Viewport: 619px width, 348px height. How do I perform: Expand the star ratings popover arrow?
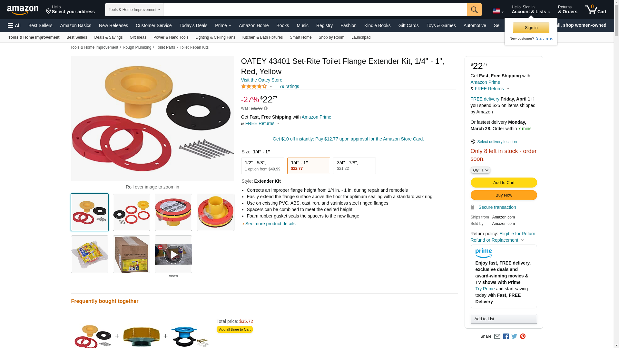pos(271,86)
